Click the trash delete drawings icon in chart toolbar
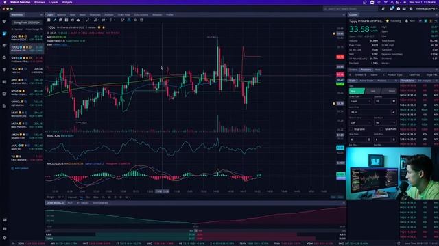439x246 pixels. pyautogui.click(x=141, y=20)
